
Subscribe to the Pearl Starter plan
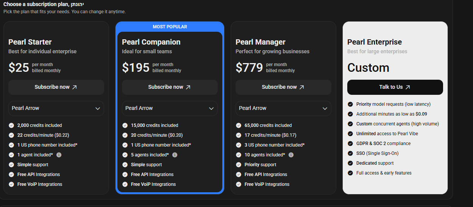pyautogui.click(x=56, y=87)
